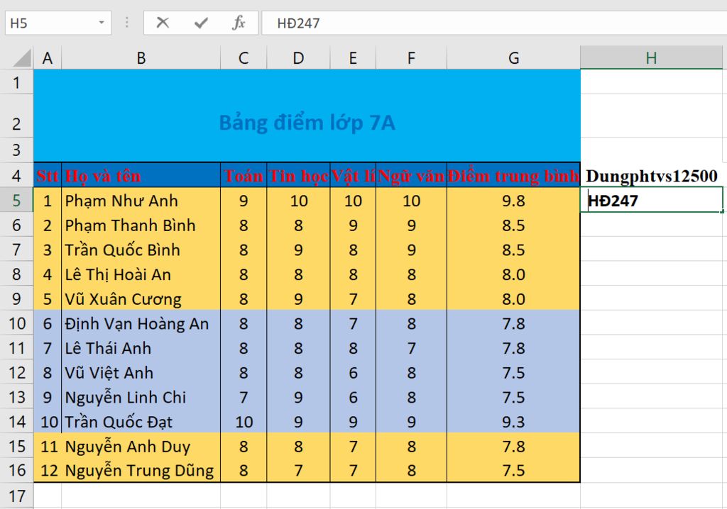Select row 17 header
Viewport: 727px width, 509px height.
tap(17, 496)
